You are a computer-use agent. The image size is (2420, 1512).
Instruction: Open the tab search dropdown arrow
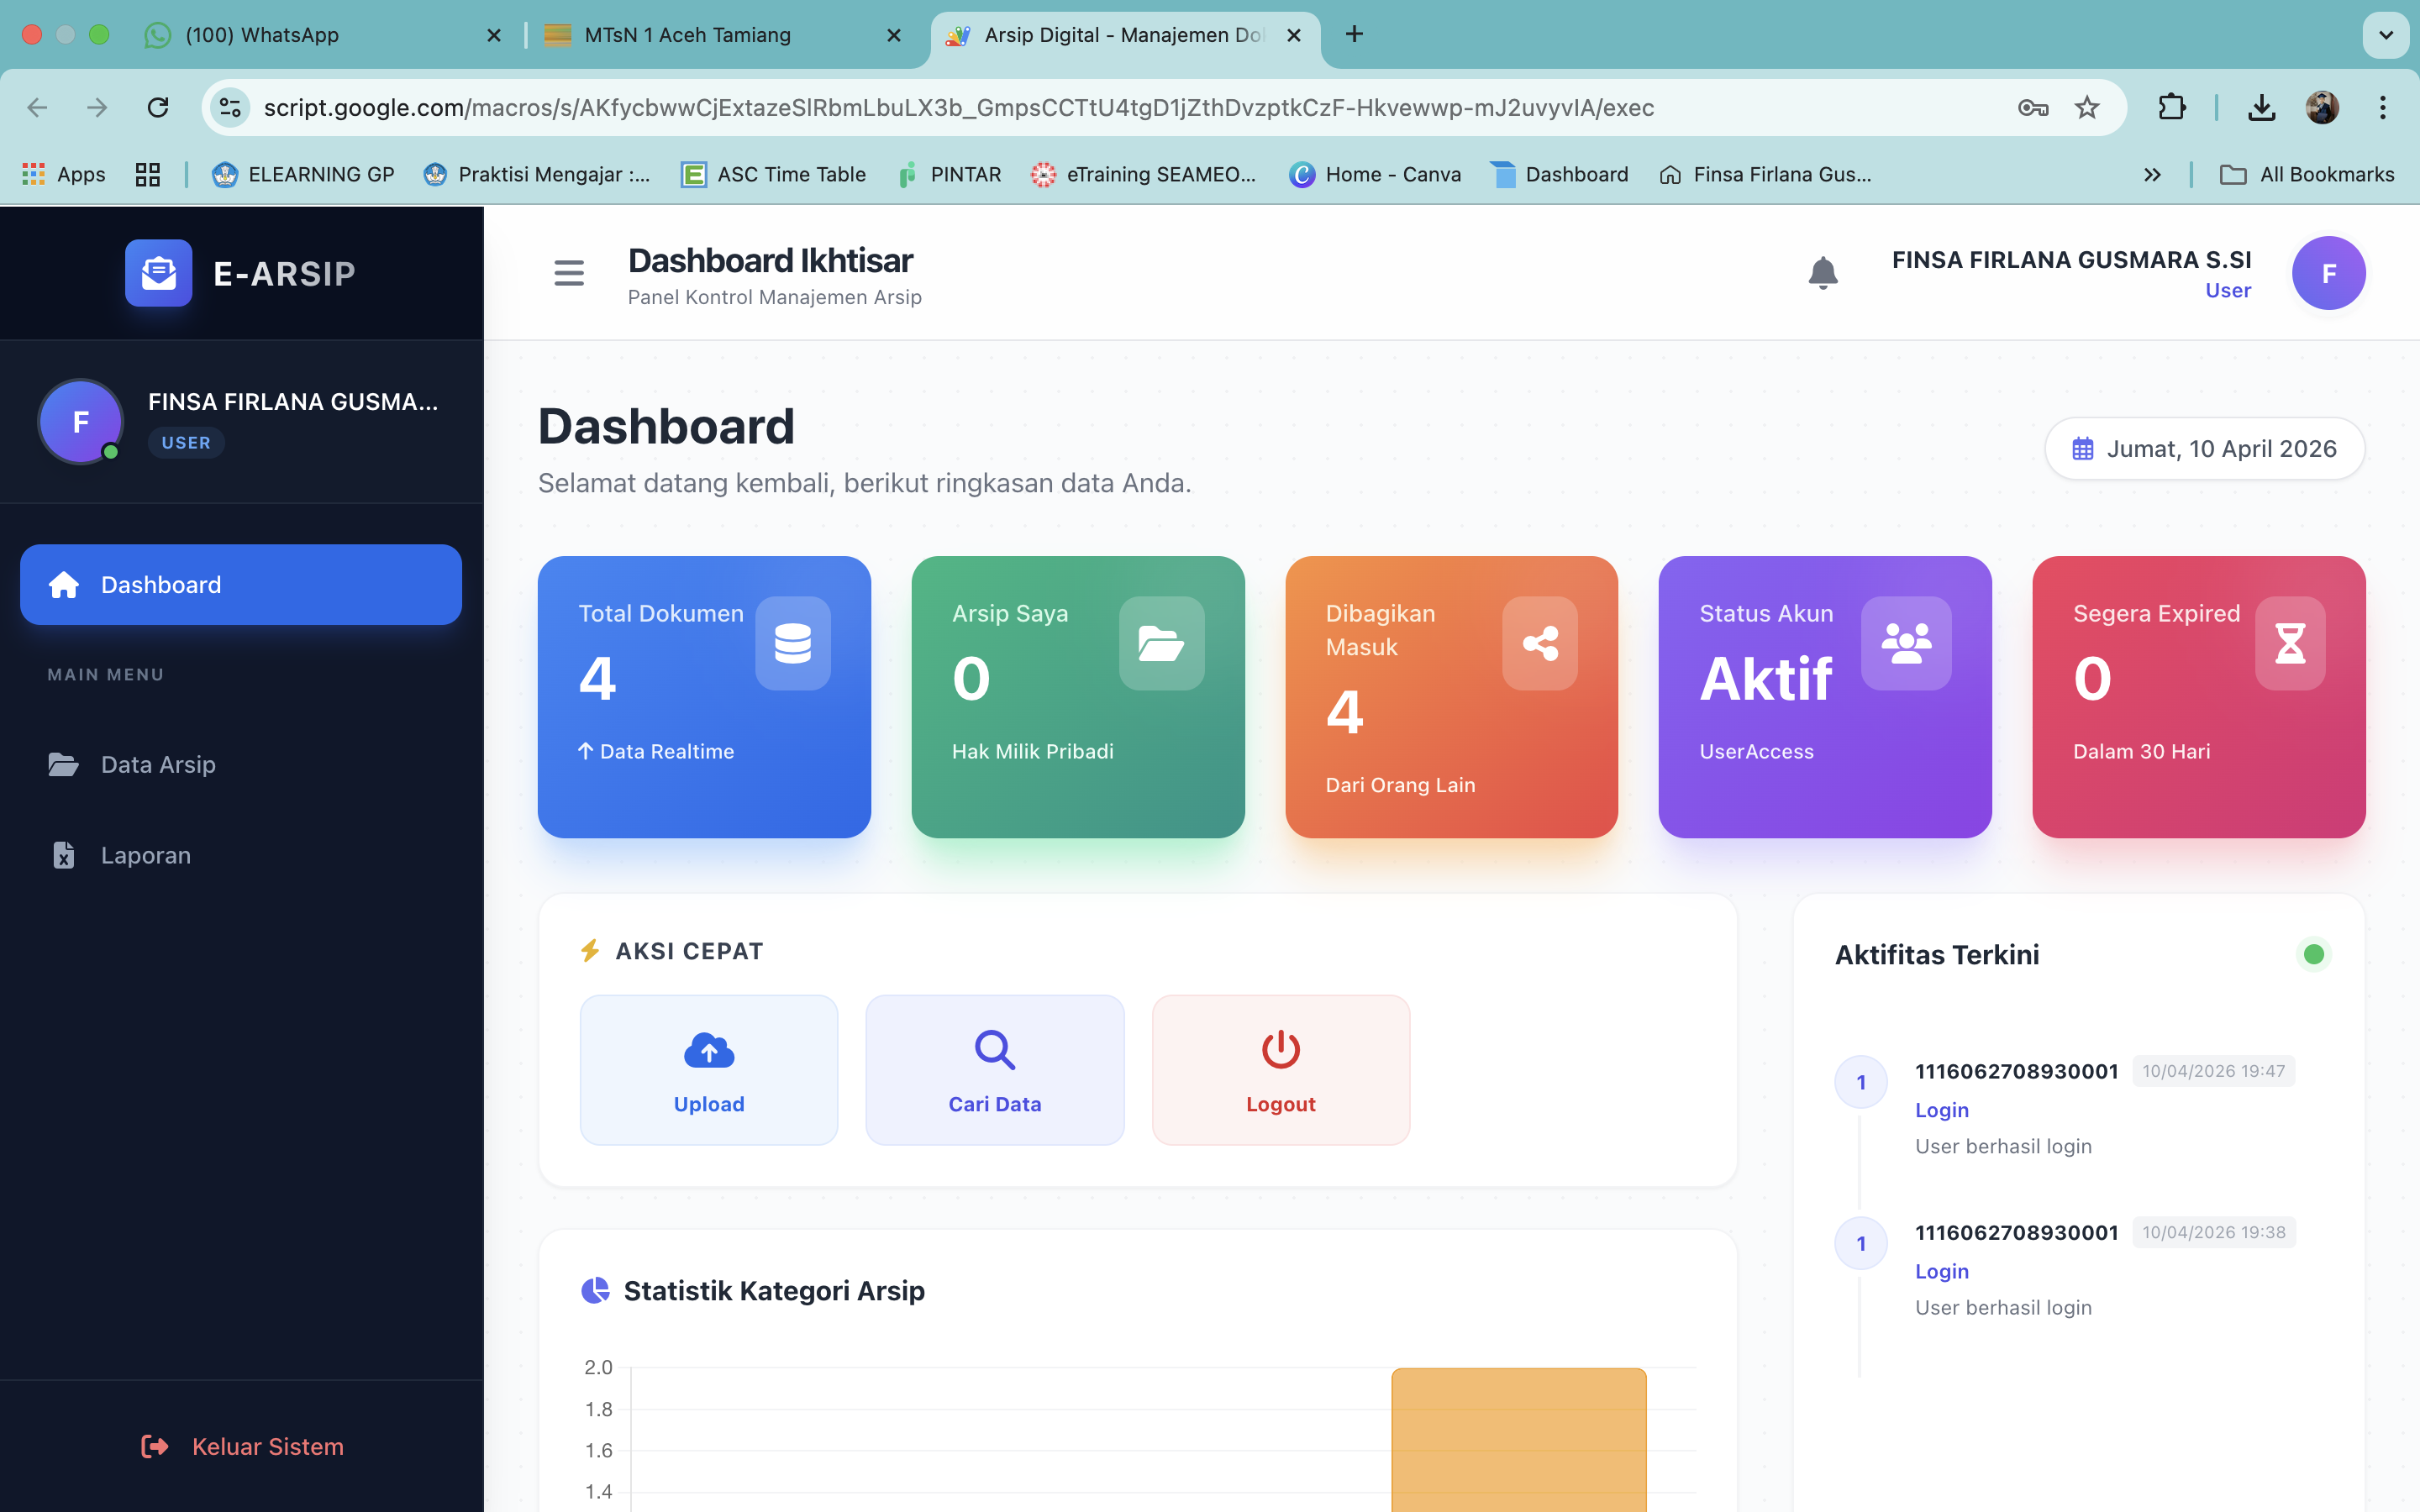(2385, 35)
